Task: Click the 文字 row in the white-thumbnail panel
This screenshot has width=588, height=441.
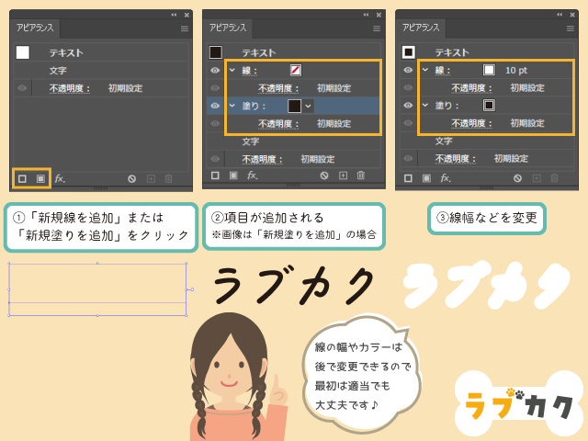Action: click(x=101, y=71)
